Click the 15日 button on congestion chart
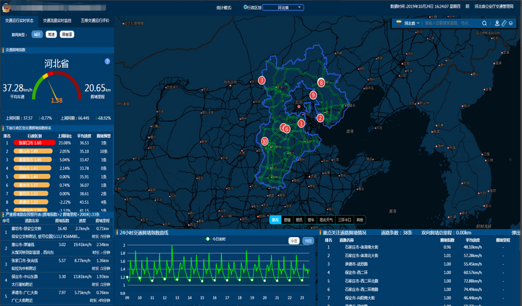The height and width of the screenshot is (306, 522). click(x=308, y=241)
